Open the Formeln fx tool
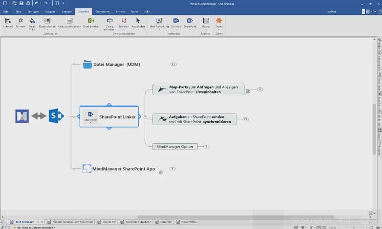 [x=21, y=23]
